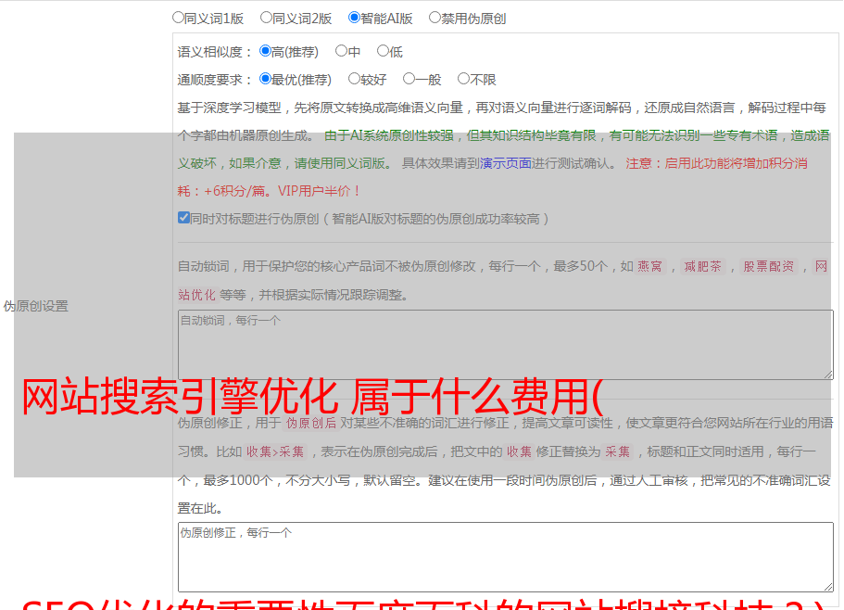Open the 演示页面 link
This screenshot has height=610, width=844.
505,163
